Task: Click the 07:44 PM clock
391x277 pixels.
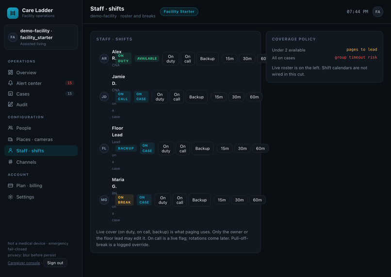Action: (358, 12)
